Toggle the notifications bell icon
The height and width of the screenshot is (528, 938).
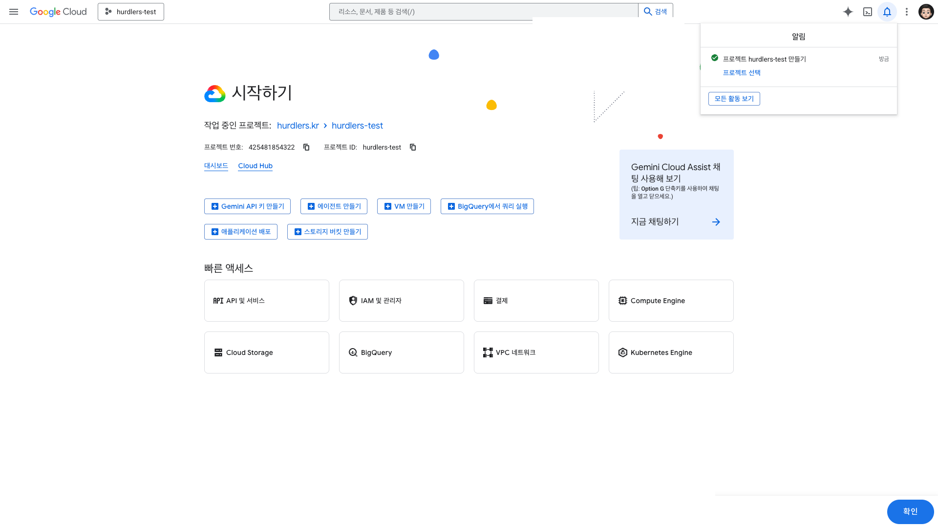(887, 12)
